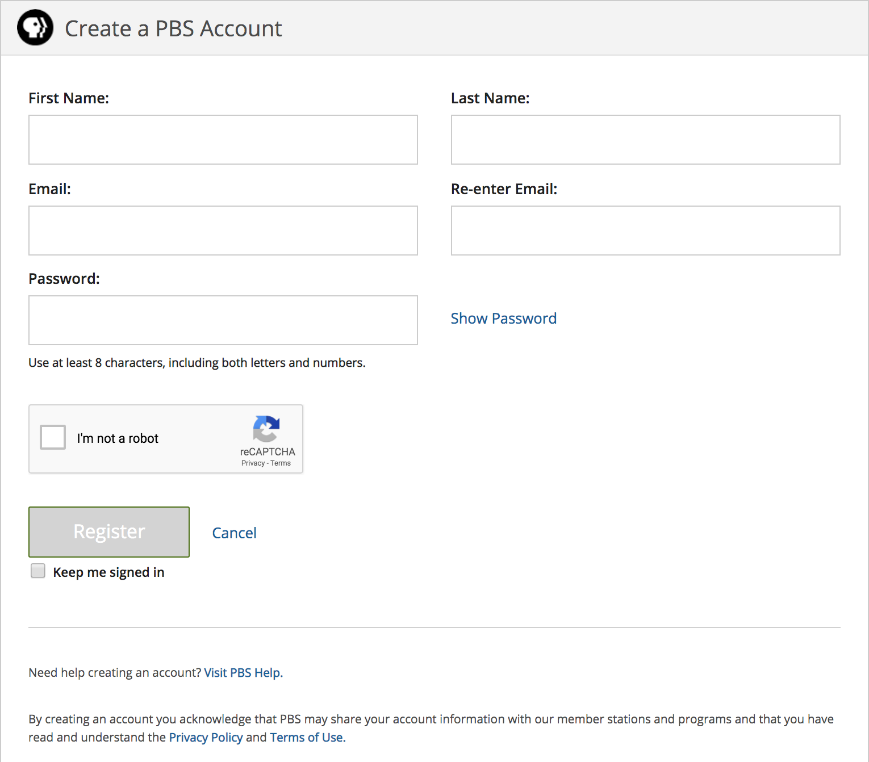
Task: Click Privacy under the reCAPTCHA widget
Action: click(253, 463)
